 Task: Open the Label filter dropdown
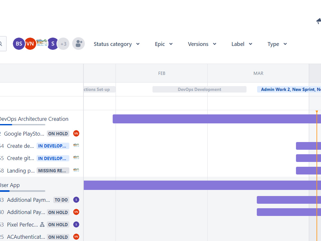242,44
